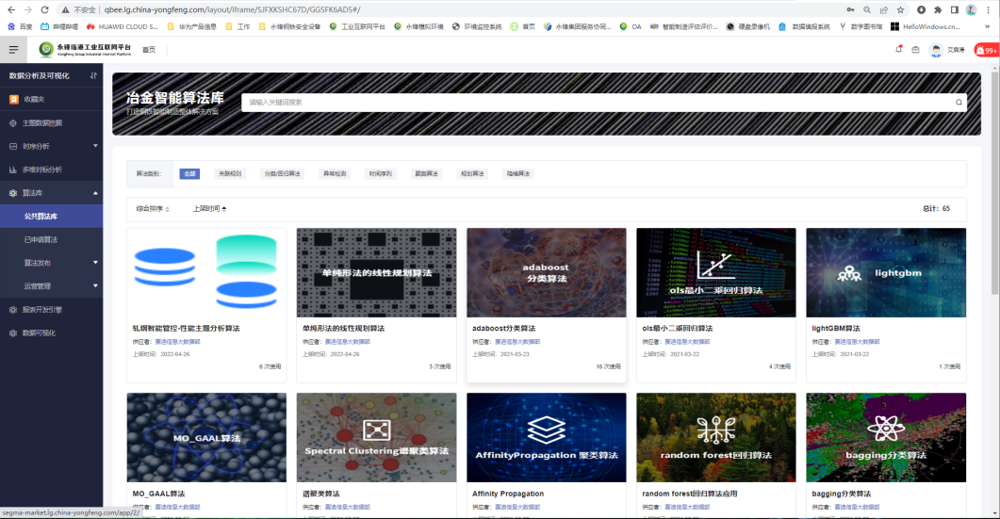Open the user avatar in the top bar
This screenshot has height=519, width=1000.
(x=935, y=50)
